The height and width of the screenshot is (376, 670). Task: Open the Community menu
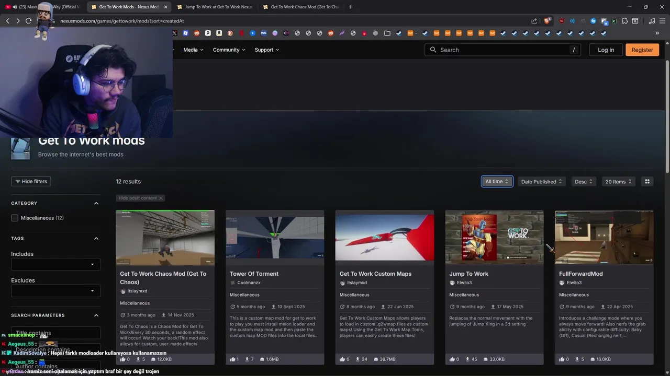click(x=229, y=50)
